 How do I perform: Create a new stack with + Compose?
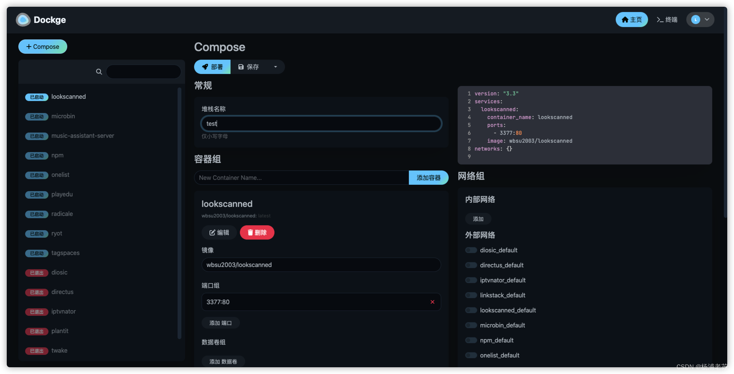pyautogui.click(x=43, y=47)
